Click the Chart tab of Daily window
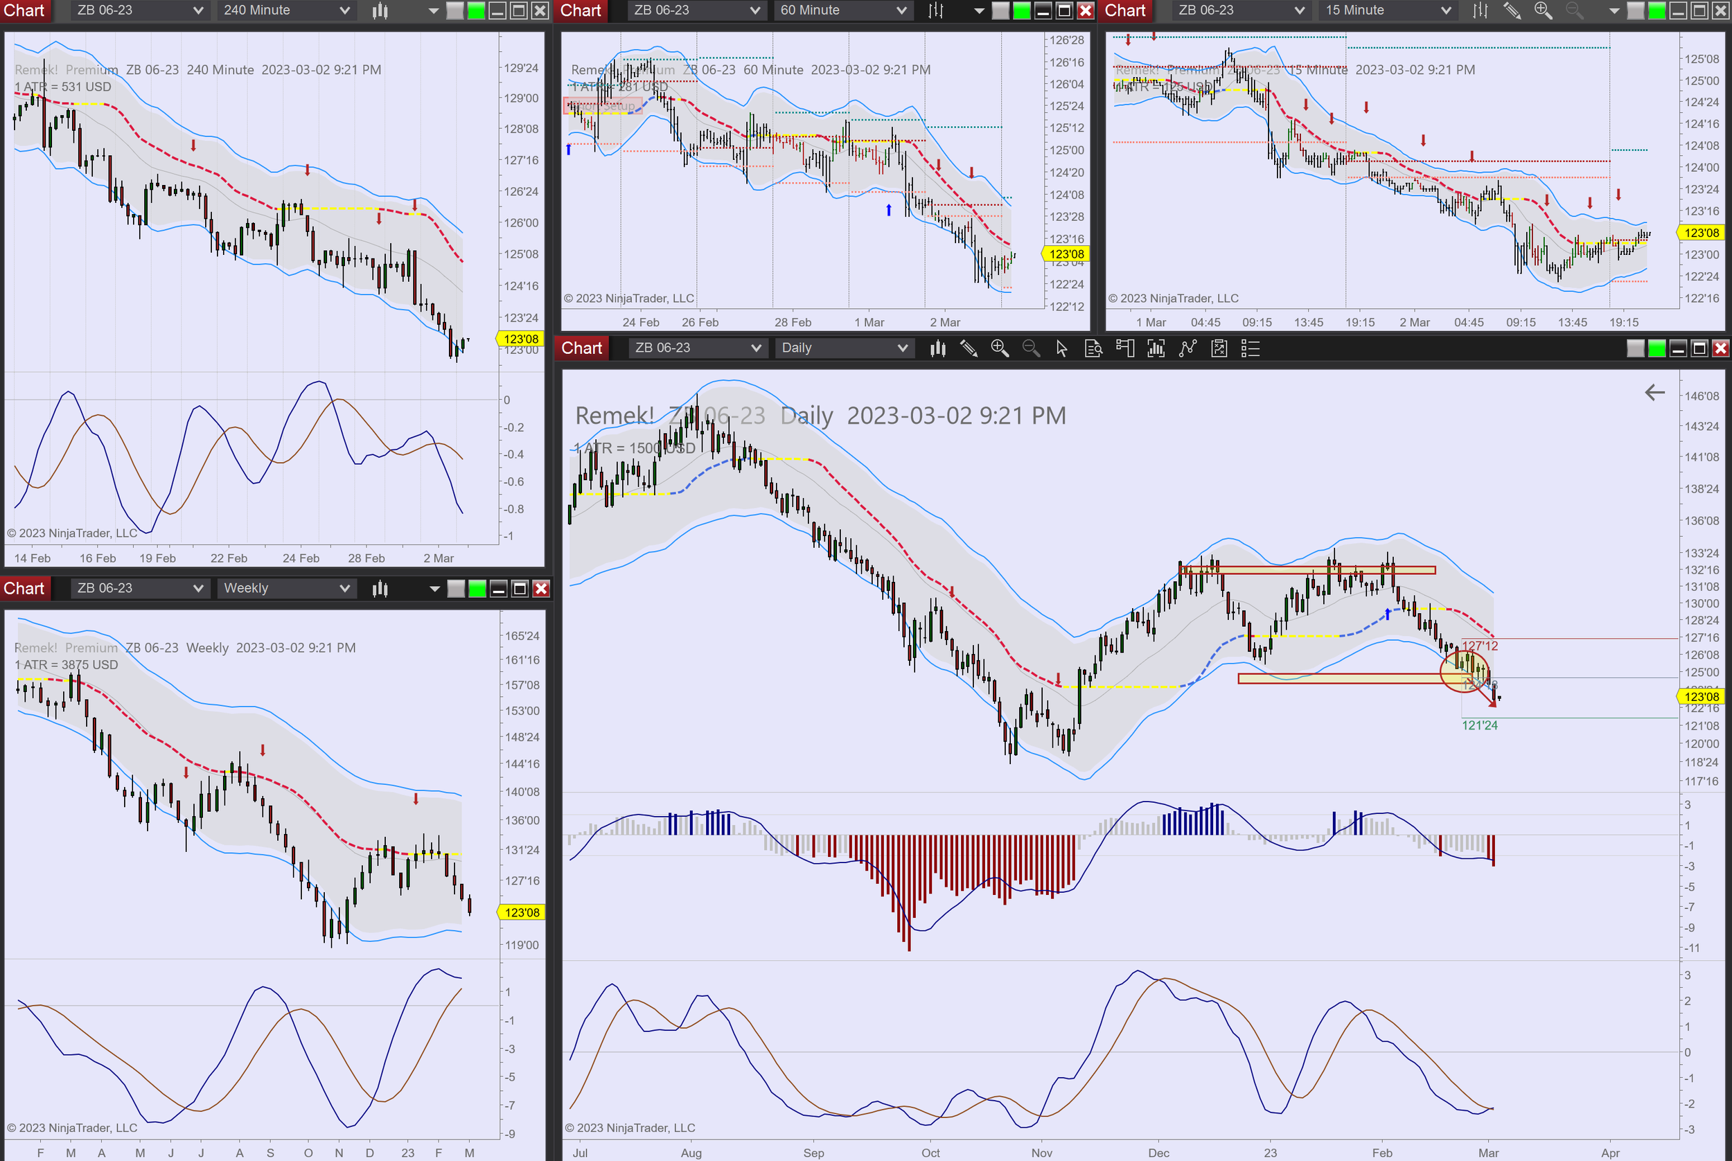 [581, 348]
